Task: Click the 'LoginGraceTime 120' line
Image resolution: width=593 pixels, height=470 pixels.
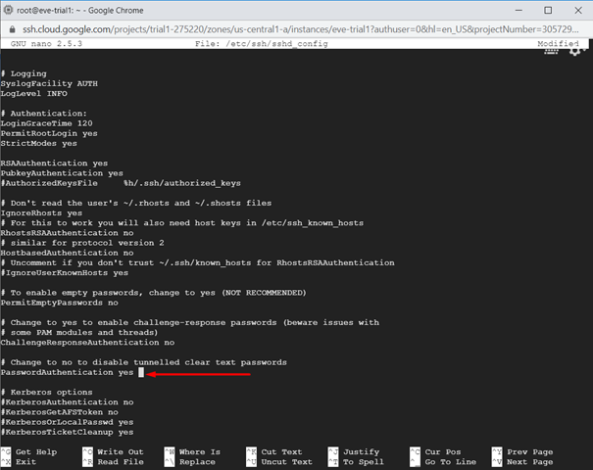Action: (46, 123)
